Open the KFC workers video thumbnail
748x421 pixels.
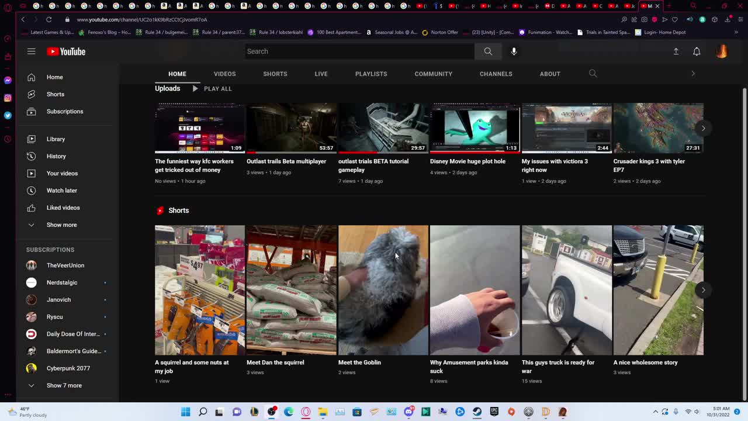[200, 128]
